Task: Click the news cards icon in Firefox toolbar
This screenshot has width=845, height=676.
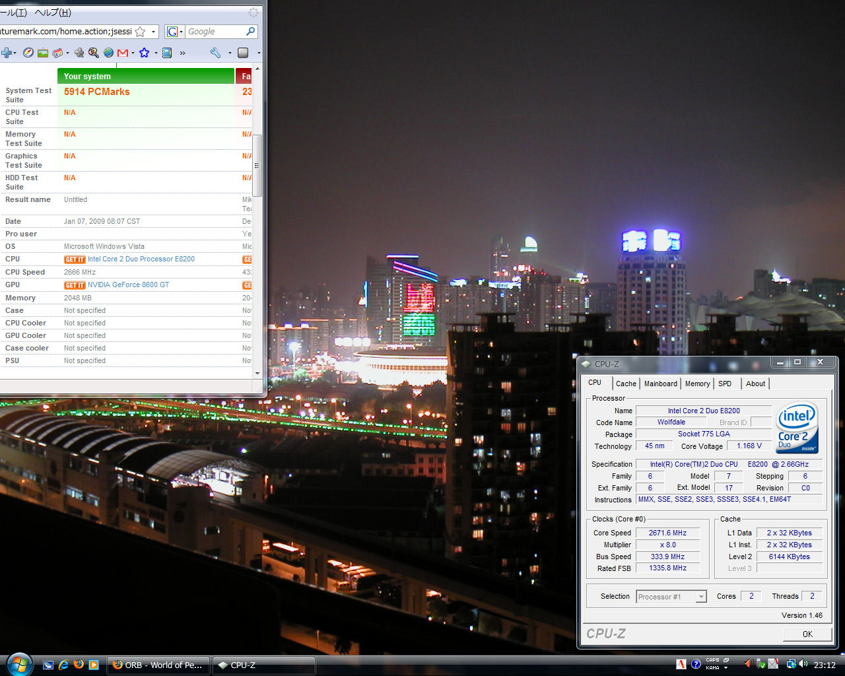Action: [58, 53]
